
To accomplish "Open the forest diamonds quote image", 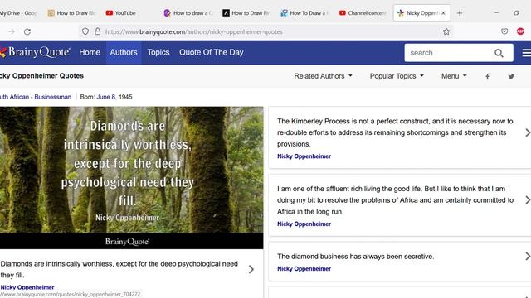I will click(x=131, y=178).
